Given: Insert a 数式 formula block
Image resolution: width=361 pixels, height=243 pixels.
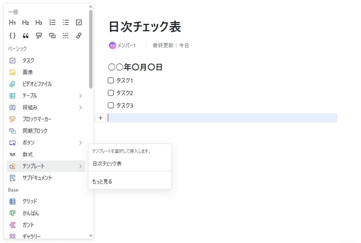Looking at the screenshot, I should click(x=27, y=154).
